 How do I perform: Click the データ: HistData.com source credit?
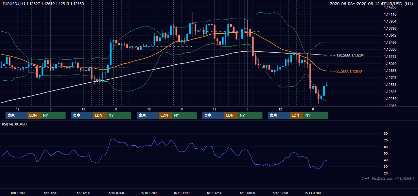(x=388, y=178)
